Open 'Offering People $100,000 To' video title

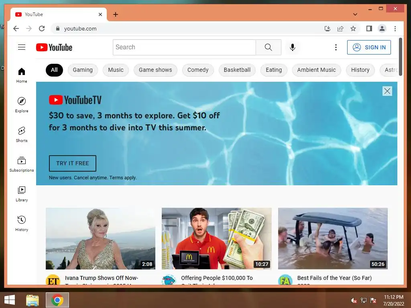pos(217,278)
